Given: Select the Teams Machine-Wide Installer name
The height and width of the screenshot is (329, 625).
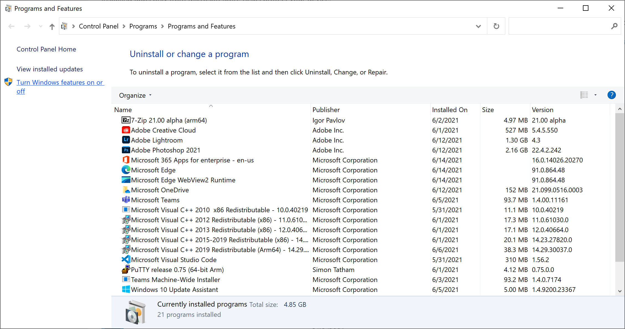Looking at the screenshot, I should pyautogui.click(x=175, y=279).
